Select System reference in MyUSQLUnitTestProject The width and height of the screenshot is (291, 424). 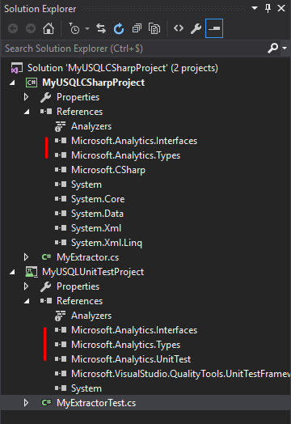tap(86, 388)
